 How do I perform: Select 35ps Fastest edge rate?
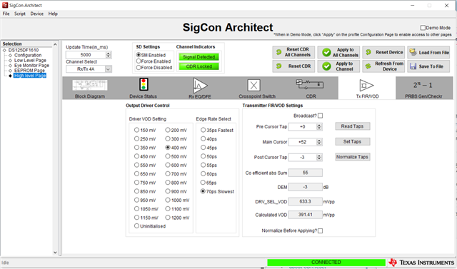203,130
